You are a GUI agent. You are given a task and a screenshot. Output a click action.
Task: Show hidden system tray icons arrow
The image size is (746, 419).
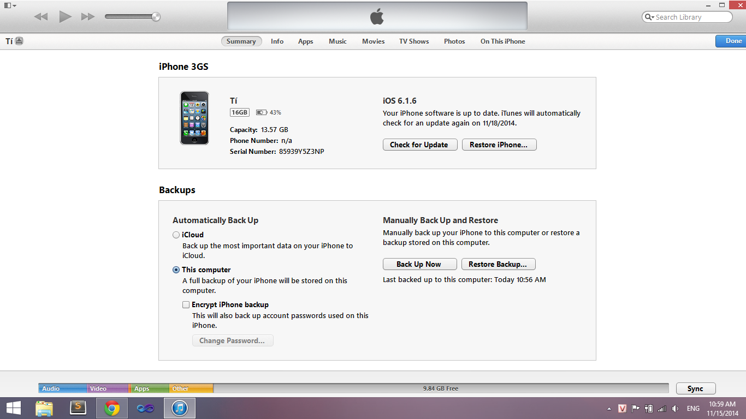[609, 409]
